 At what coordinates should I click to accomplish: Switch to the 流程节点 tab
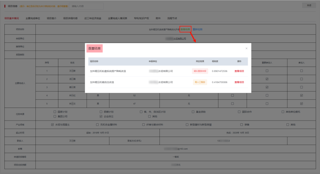tap(172, 18)
